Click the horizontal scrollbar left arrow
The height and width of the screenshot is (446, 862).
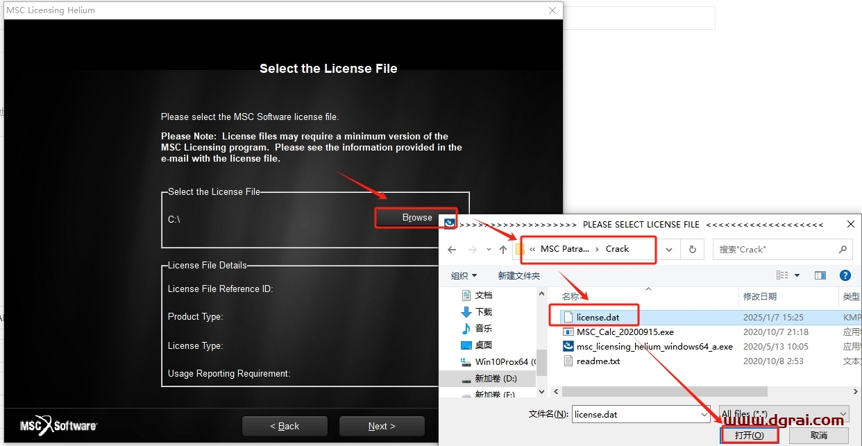(x=555, y=391)
